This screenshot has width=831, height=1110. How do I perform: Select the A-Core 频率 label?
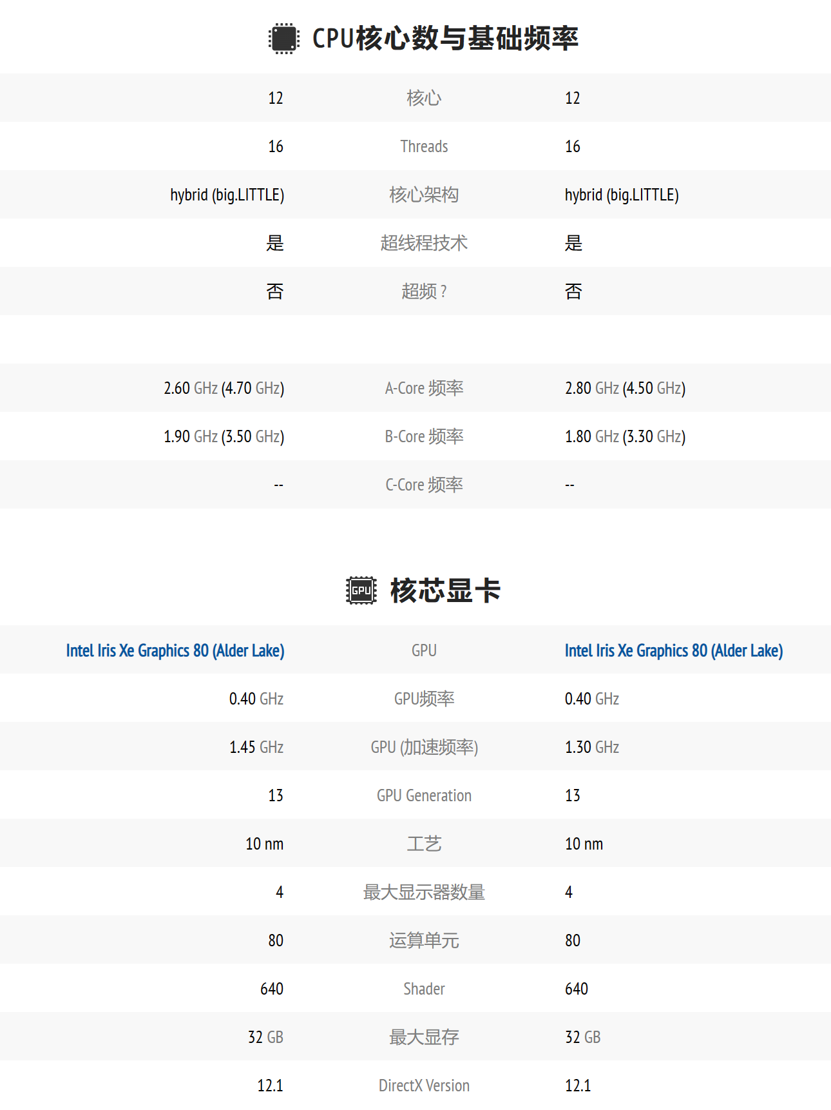[424, 388]
